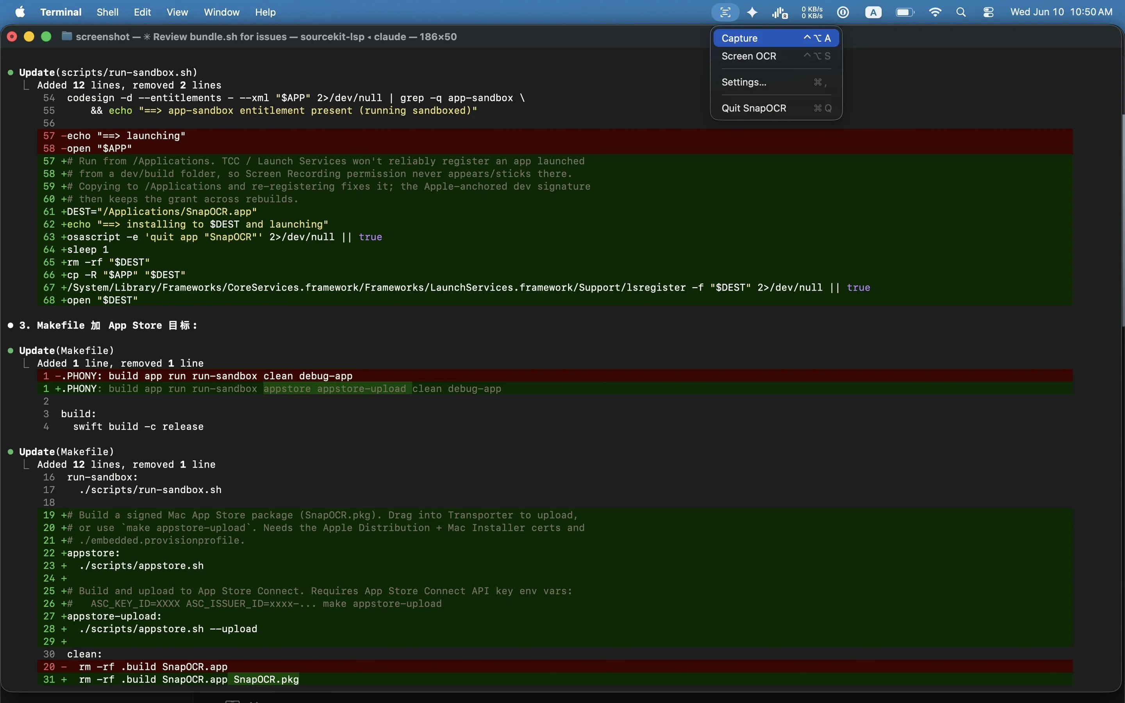This screenshot has width=1125, height=703.
Task: Open the Shell menu
Action: click(107, 12)
